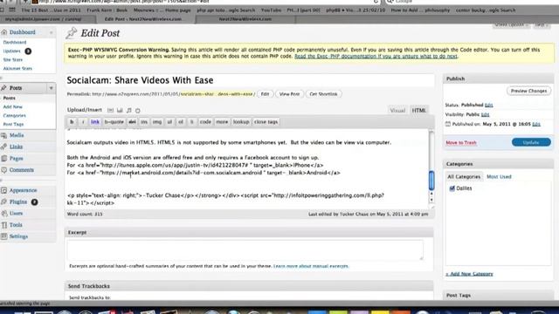Click the li quicktag button
This screenshot has height=314, width=559.
coord(192,122)
